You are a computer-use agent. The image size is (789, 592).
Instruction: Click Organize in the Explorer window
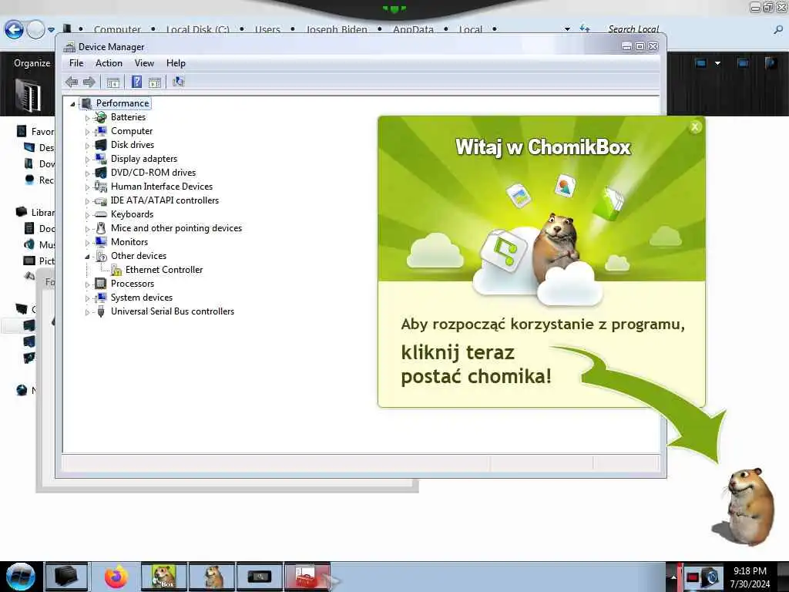point(32,63)
